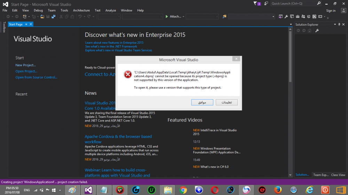Open Apache Cordova browser based workflow article
The width and height of the screenshot is (348, 195).
pyautogui.click(x=118, y=139)
